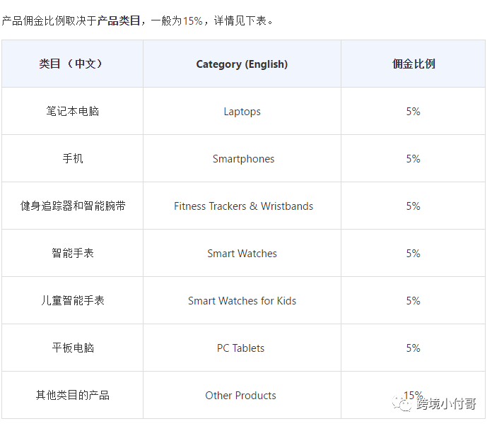
Task: Click the Smart Watches cell
Action: click(242, 253)
